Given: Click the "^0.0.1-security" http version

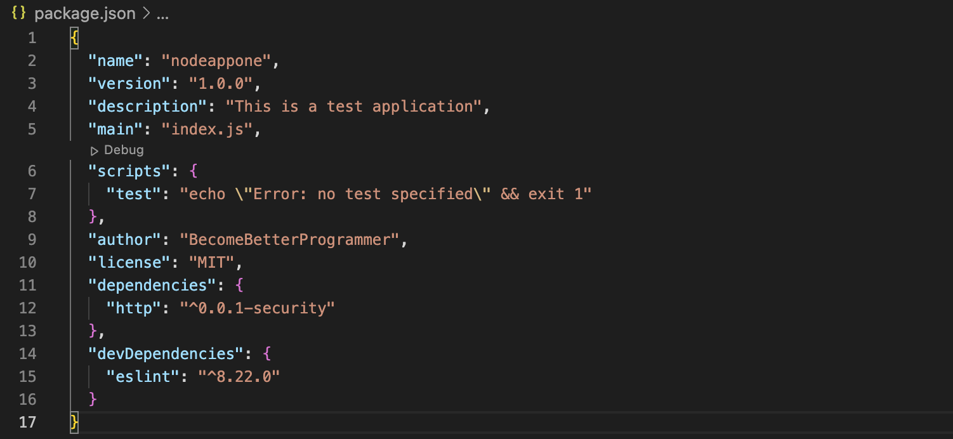Looking at the screenshot, I should coord(258,308).
